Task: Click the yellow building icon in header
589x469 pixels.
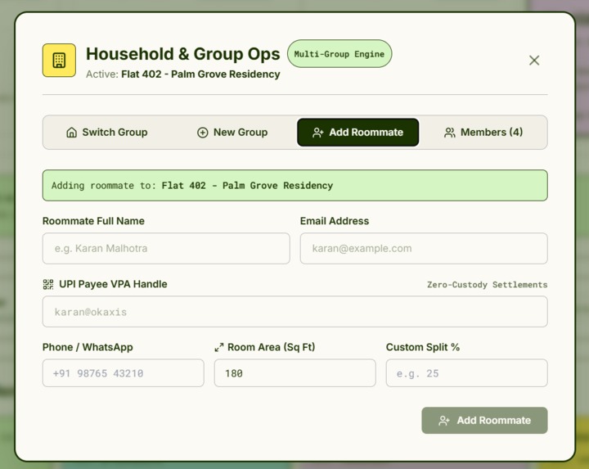Action: (x=59, y=60)
